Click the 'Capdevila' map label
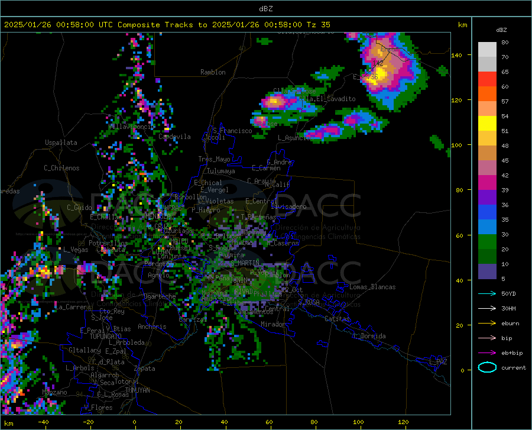 (174, 137)
